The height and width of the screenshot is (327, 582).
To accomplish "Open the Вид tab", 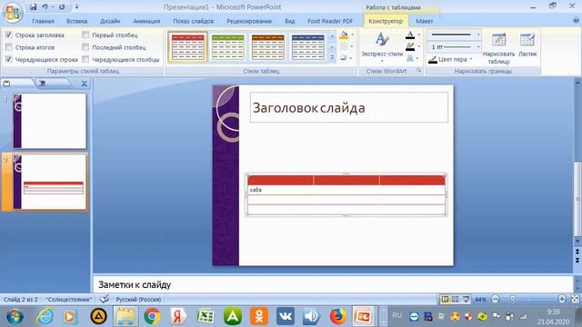I will pos(289,21).
